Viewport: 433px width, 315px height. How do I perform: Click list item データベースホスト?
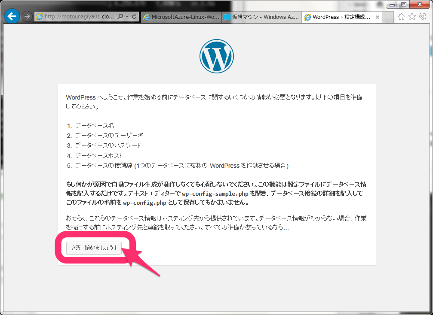click(x=99, y=155)
